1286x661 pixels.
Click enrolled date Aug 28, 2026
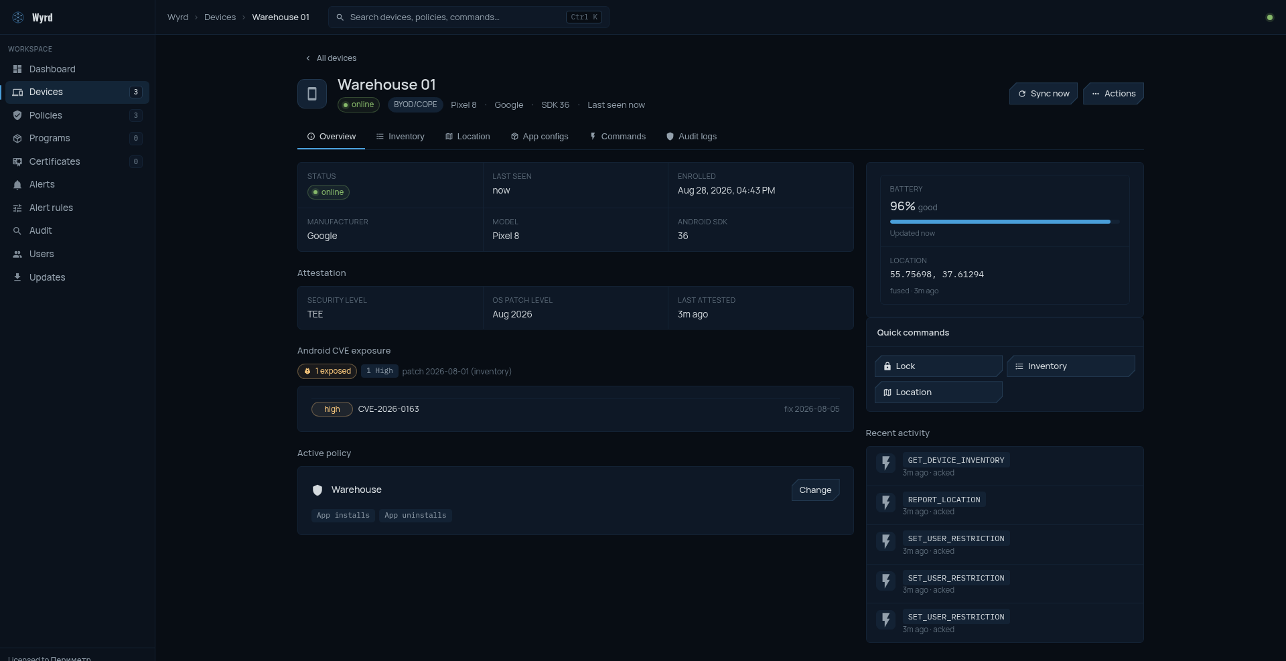[726, 191]
